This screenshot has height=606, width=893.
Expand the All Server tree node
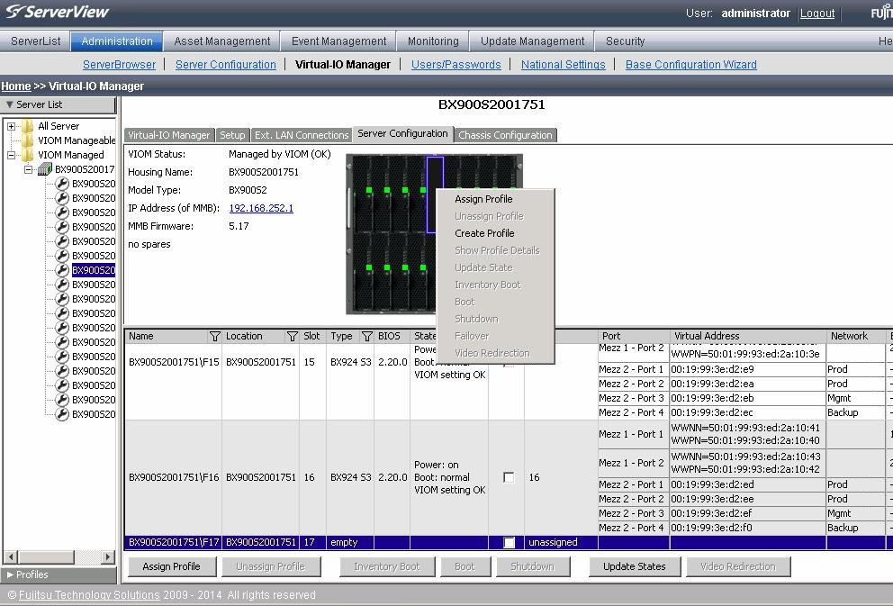[x=10, y=126]
